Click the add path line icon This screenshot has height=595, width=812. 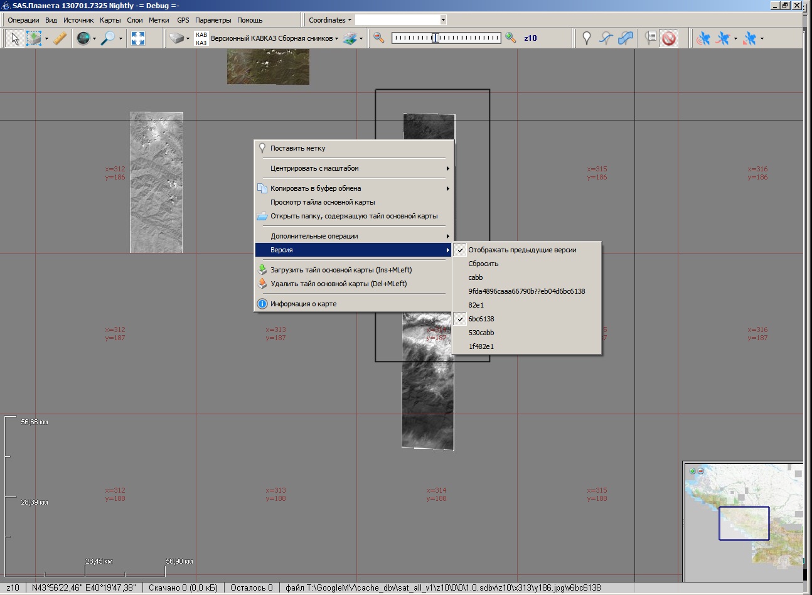(606, 38)
